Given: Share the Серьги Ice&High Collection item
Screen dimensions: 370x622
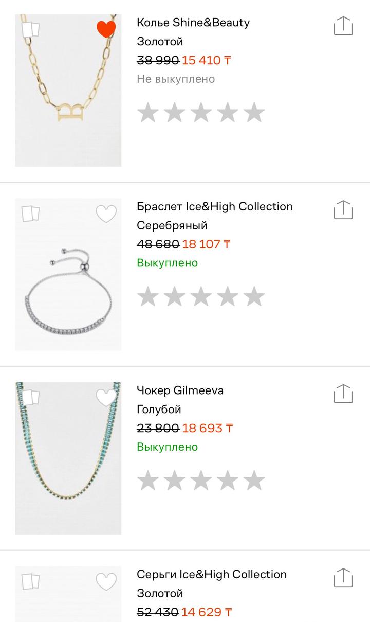Looking at the screenshot, I should (343, 577).
